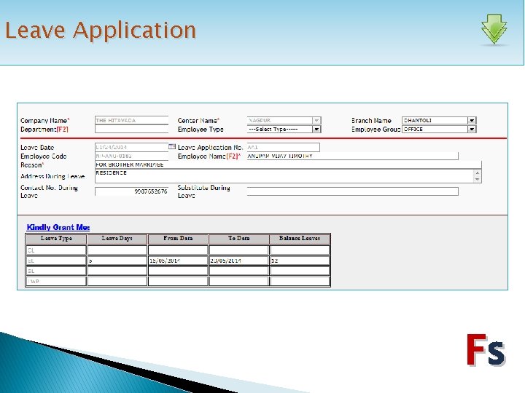Screen dimensions: 525x393
Task: Click the From Date column header
Action: [x=178, y=239]
